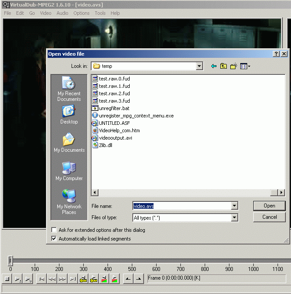Expand the File name history dropdown

click(x=234, y=206)
